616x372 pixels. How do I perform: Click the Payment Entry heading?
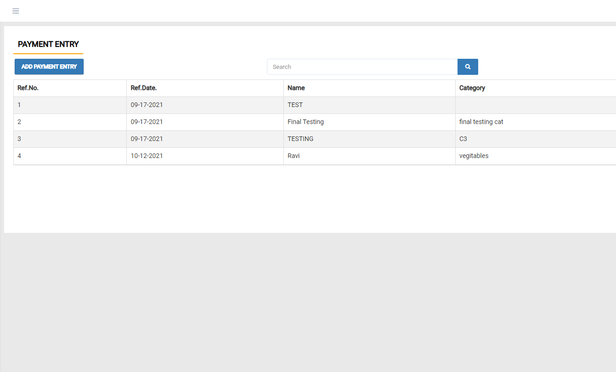(x=48, y=44)
